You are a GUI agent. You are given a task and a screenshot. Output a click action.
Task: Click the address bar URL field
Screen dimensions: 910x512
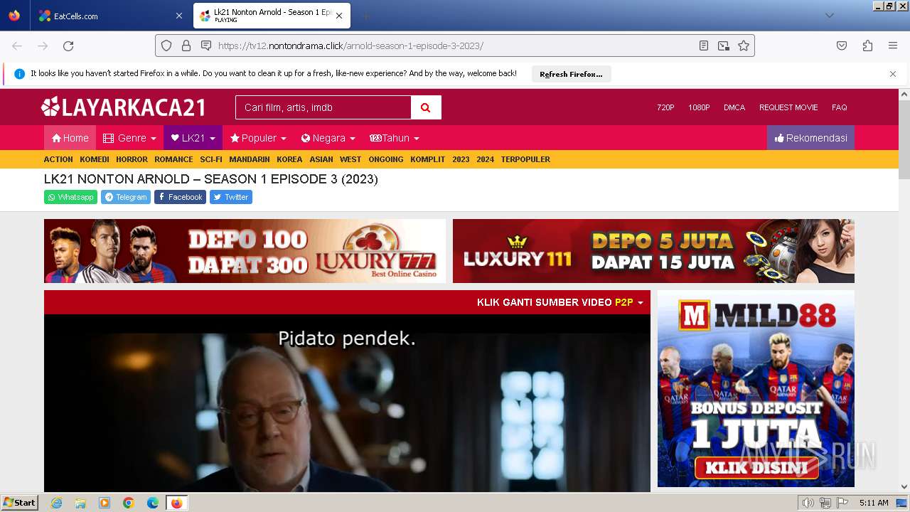pyautogui.click(x=455, y=46)
